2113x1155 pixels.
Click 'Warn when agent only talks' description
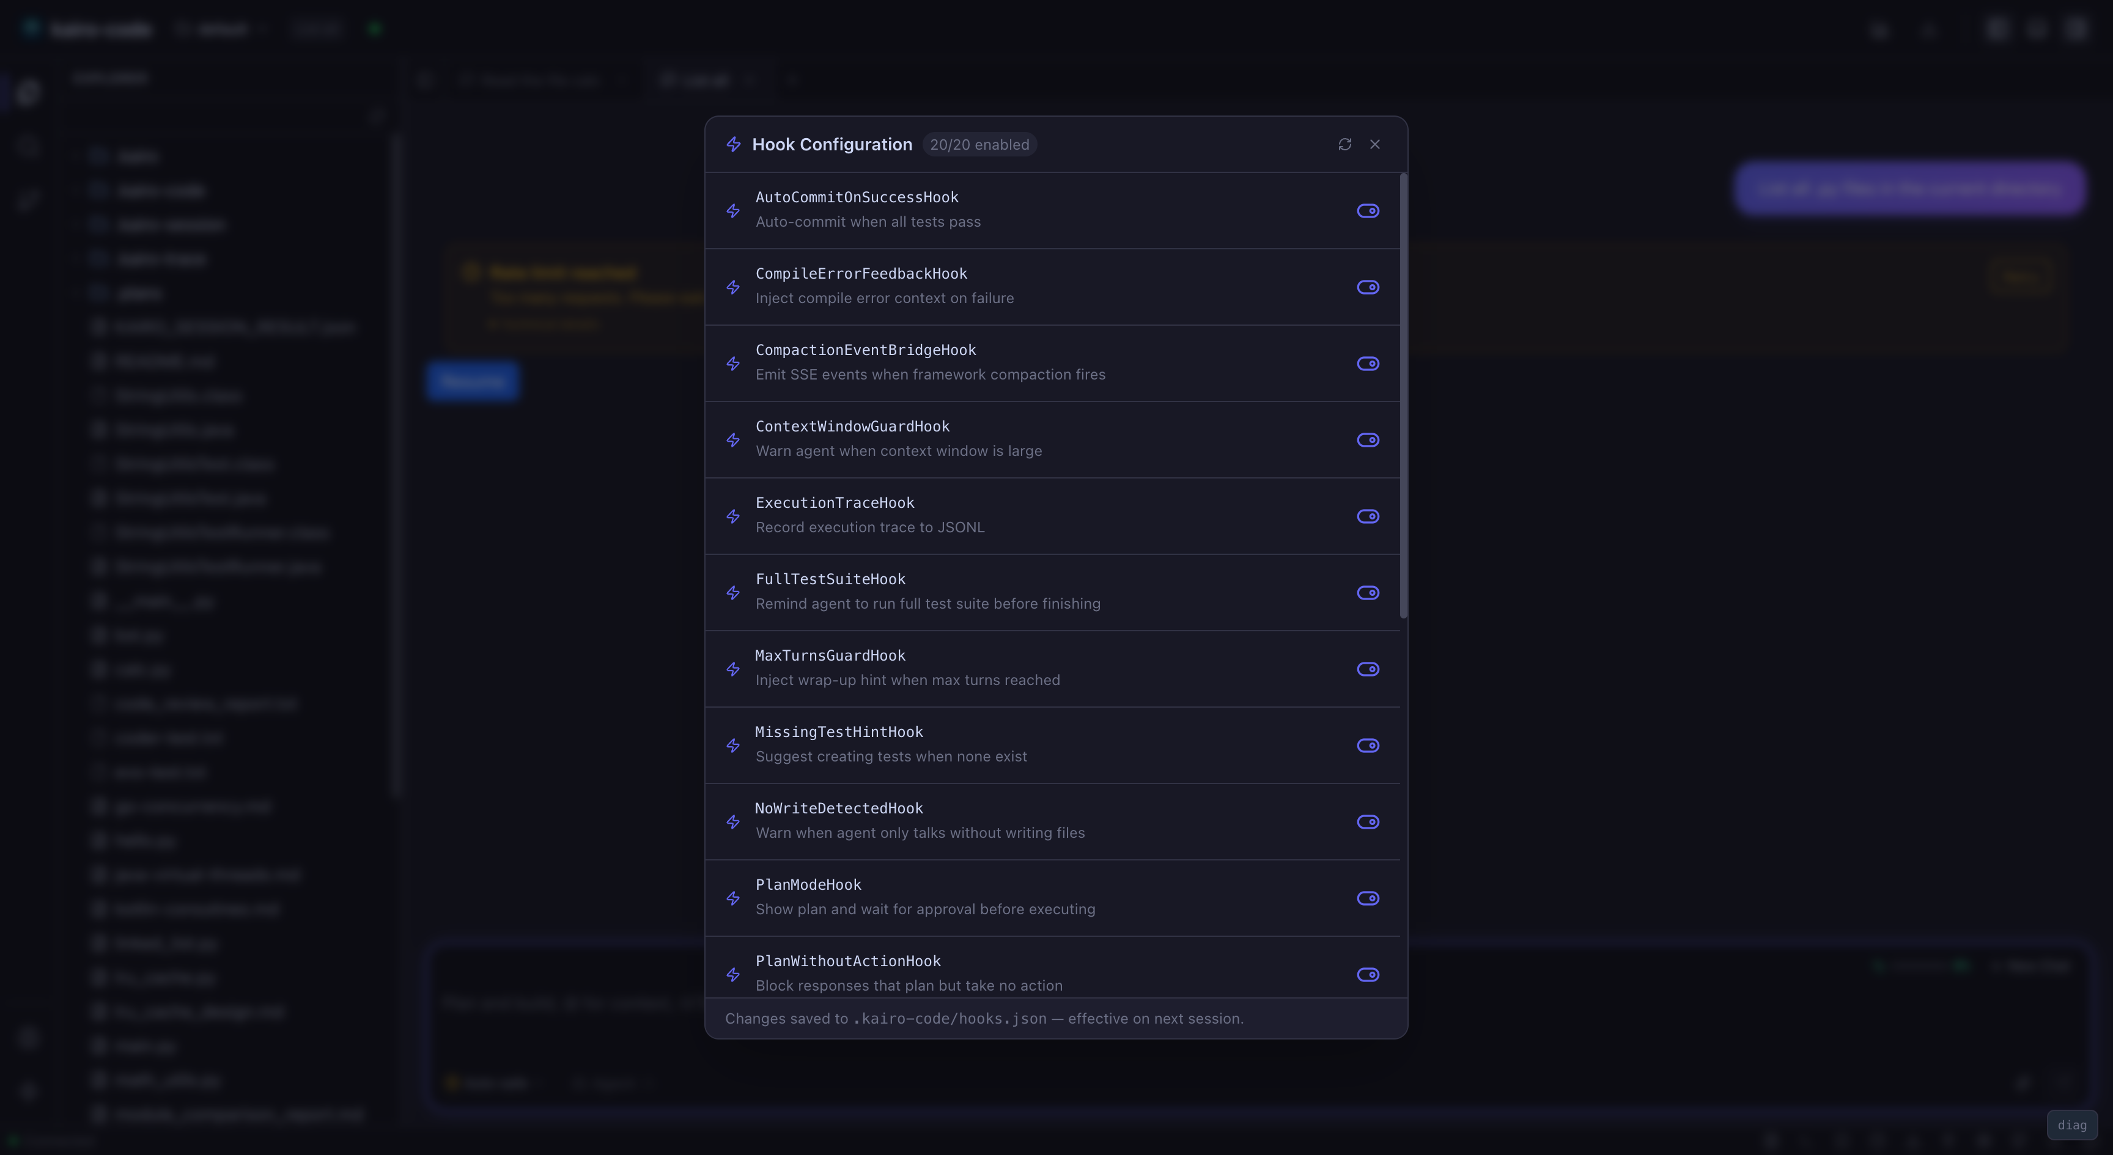(x=920, y=833)
